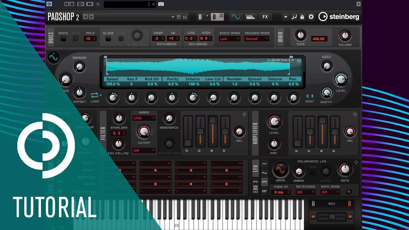Image resolution: width=409 pixels, height=230 pixels.
Task: Select the LFO wave shape display
Action: point(280,170)
